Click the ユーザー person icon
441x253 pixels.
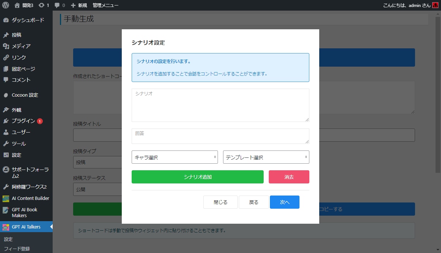(x=6, y=132)
